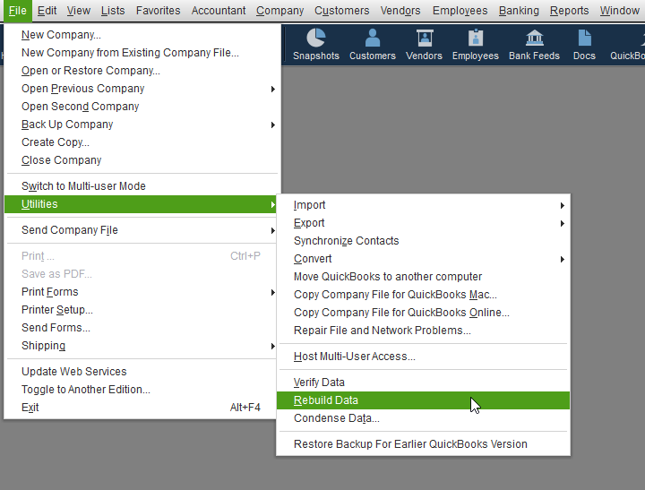The width and height of the screenshot is (645, 490).
Task: Choose Create Copy...
Action: (x=142, y=142)
